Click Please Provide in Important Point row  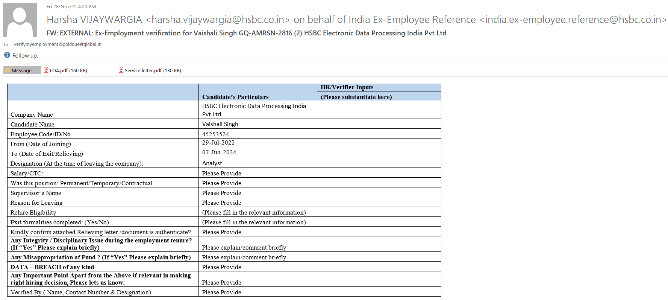pos(222,283)
